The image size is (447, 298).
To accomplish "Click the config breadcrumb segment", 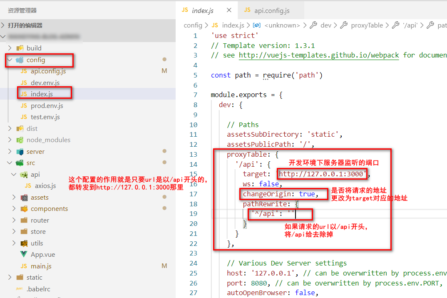I will tap(193, 25).
